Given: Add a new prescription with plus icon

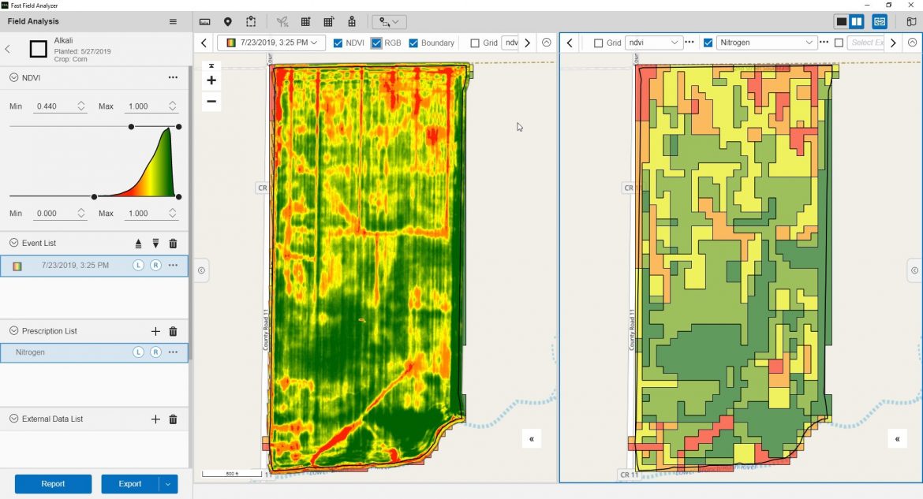Looking at the screenshot, I should (155, 332).
